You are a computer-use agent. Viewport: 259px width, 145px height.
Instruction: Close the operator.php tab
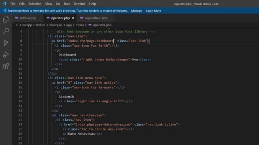coord(73,18)
